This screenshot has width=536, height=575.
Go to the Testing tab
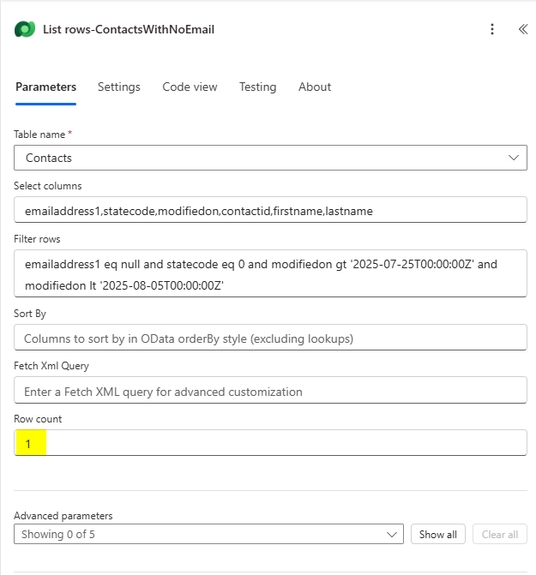(257, 87)
